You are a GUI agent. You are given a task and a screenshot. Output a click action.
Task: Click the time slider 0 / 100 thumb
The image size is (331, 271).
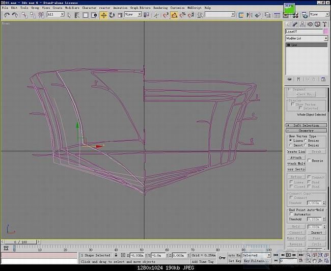pyautogui.click(x=21, y=242)
